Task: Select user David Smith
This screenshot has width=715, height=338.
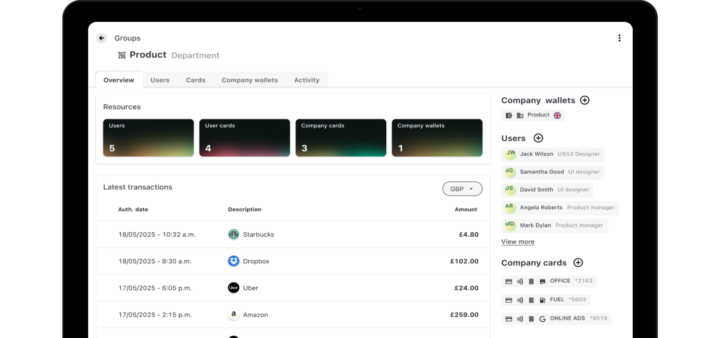Action: click(x=547, y=190)
